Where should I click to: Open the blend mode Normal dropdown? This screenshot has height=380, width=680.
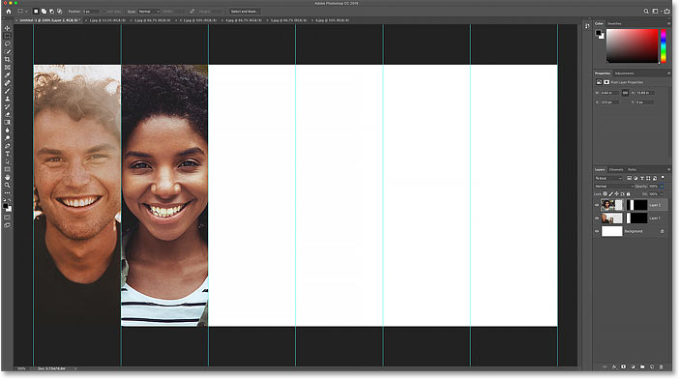coord(614,187)
